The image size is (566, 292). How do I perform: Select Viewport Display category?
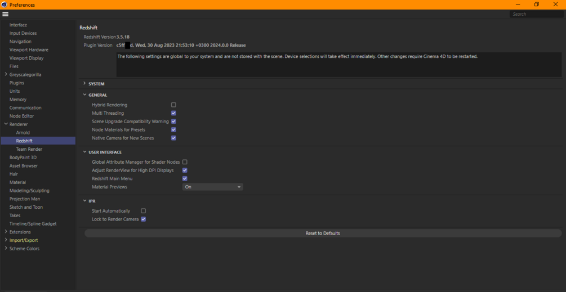pyautogui.click(x=26, y=58)
